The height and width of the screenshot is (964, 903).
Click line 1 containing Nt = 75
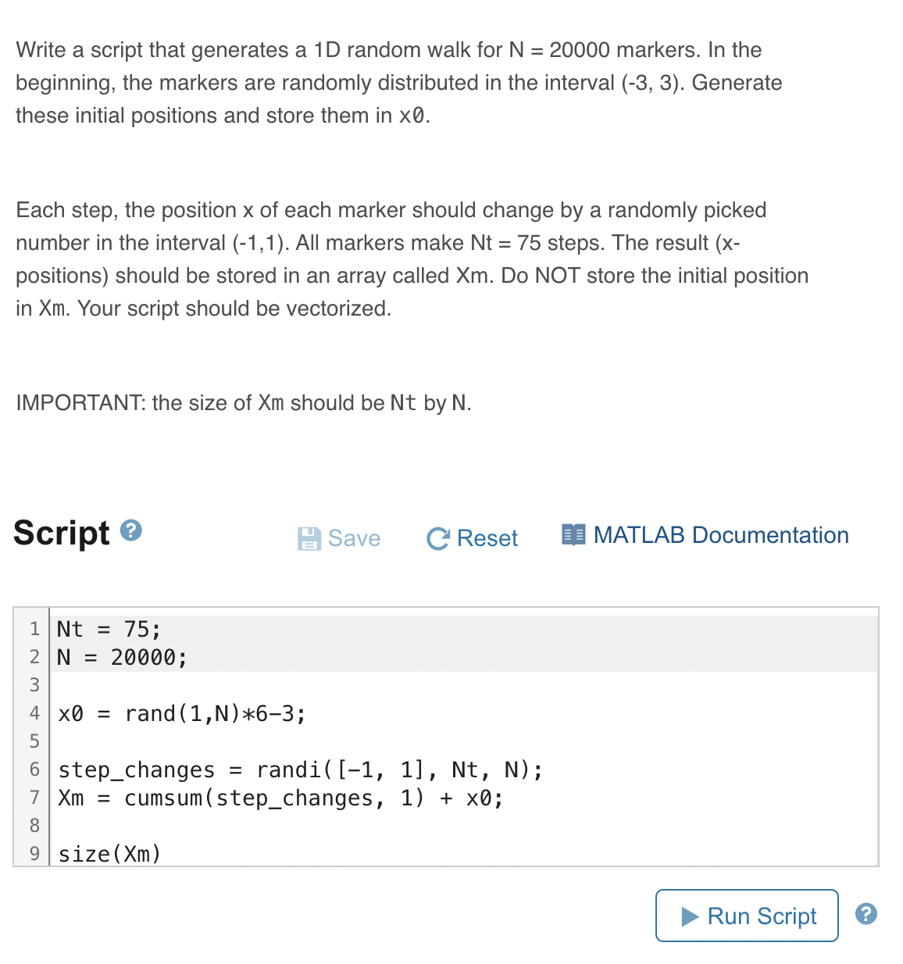pos(107,628)
